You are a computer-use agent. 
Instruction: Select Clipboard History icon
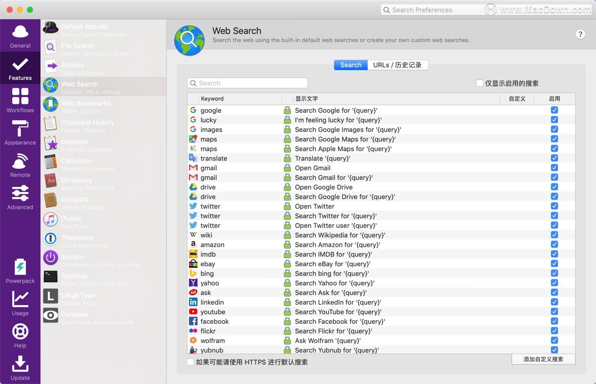(51, 124)
